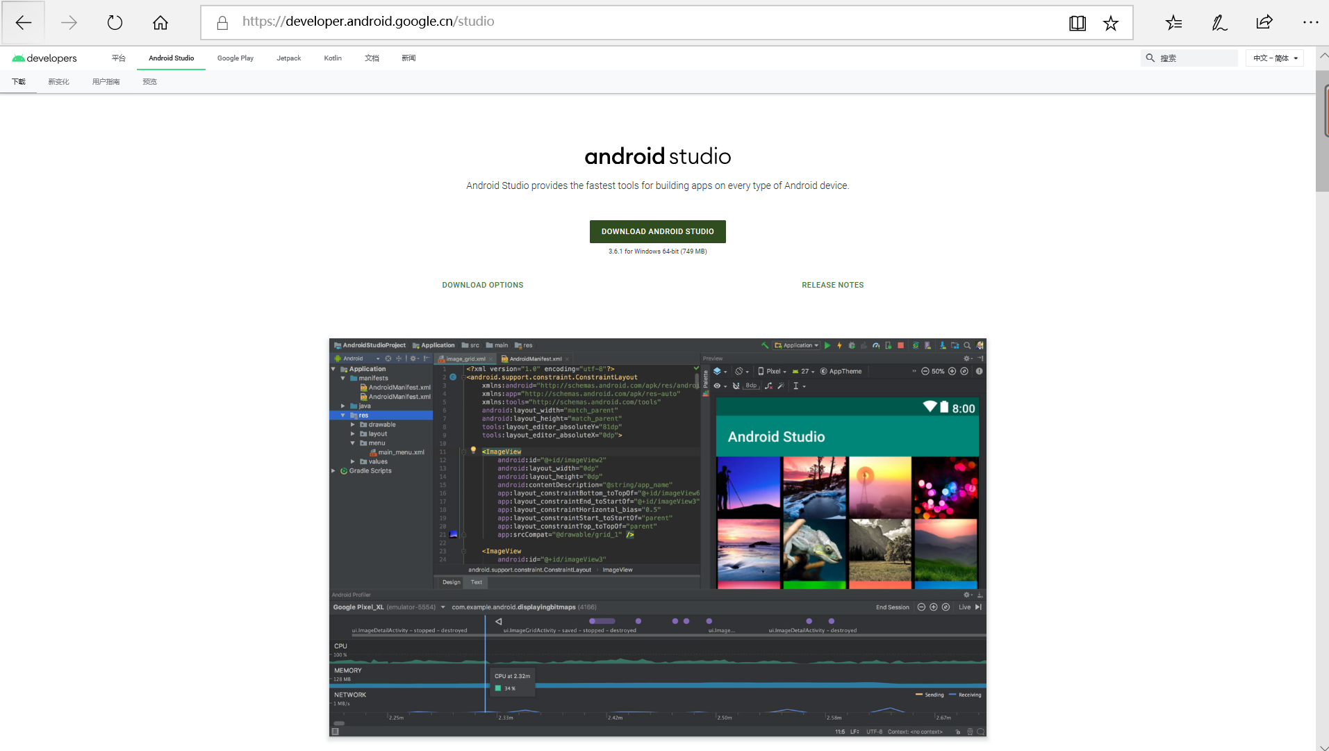
Task: Click the page scrollbar down arrow
Action: pos(1322,747)
